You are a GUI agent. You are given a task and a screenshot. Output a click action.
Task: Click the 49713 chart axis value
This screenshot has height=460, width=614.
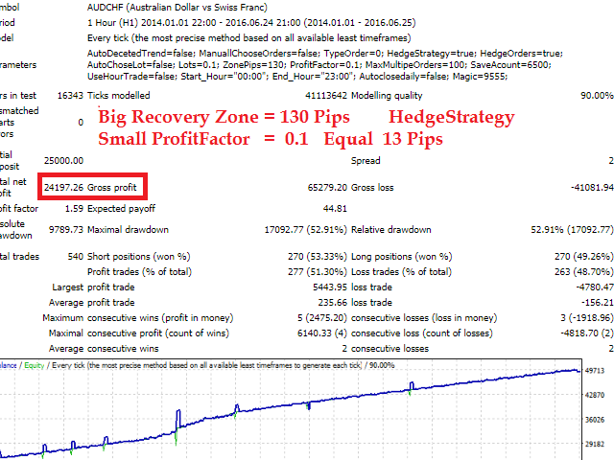pyautogui.click(x=595, y=371)
